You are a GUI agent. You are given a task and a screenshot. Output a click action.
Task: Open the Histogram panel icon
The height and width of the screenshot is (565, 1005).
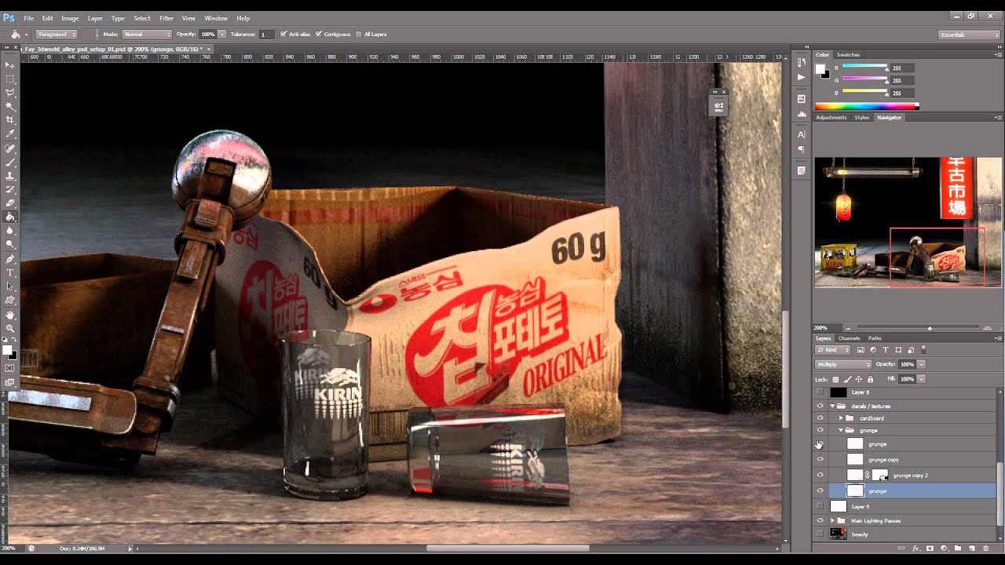tap(801, 114)
